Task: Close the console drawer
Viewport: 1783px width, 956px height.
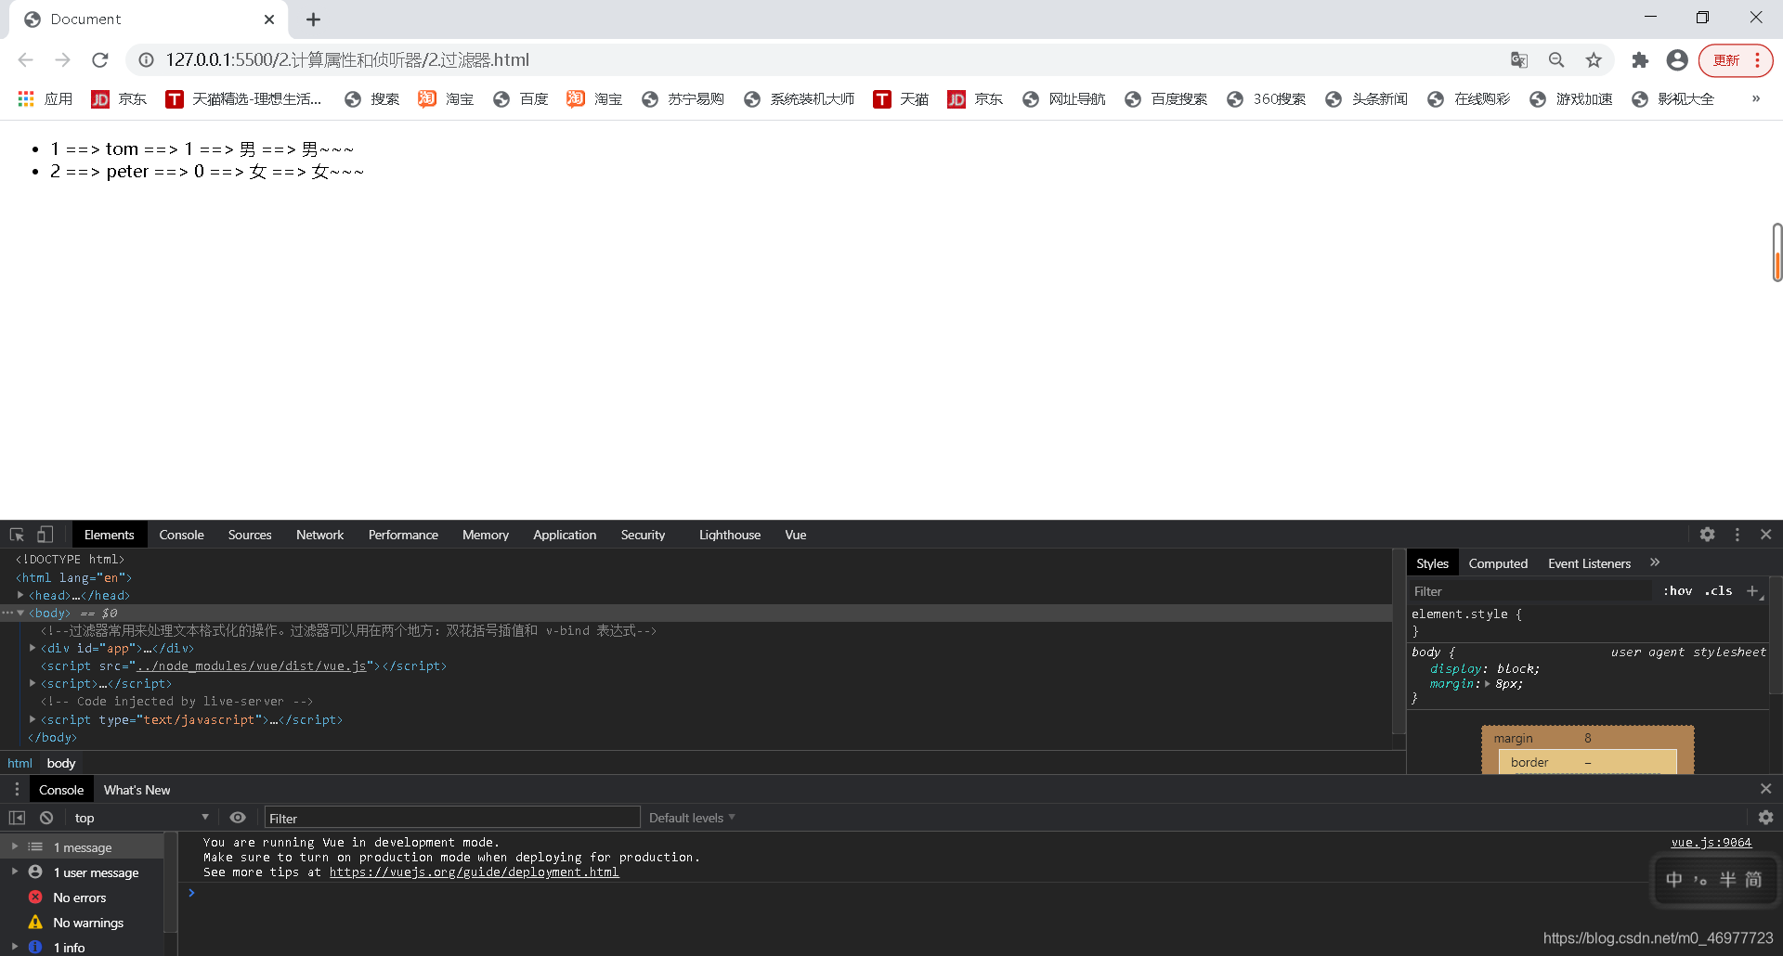Action: [1765, 789]
